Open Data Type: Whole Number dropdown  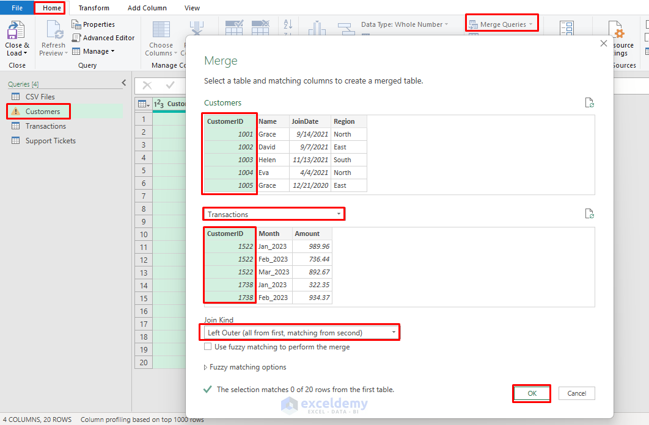405,24
